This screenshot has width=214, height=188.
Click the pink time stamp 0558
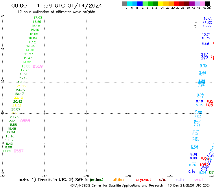coord(25,121)
